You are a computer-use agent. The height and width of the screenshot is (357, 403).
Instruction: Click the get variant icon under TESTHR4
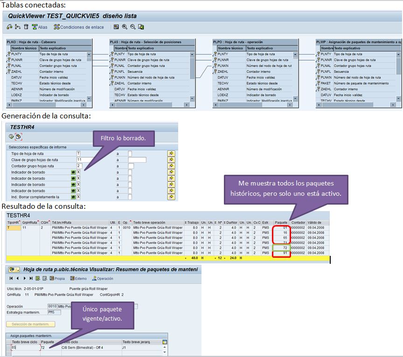pos(19,137)
